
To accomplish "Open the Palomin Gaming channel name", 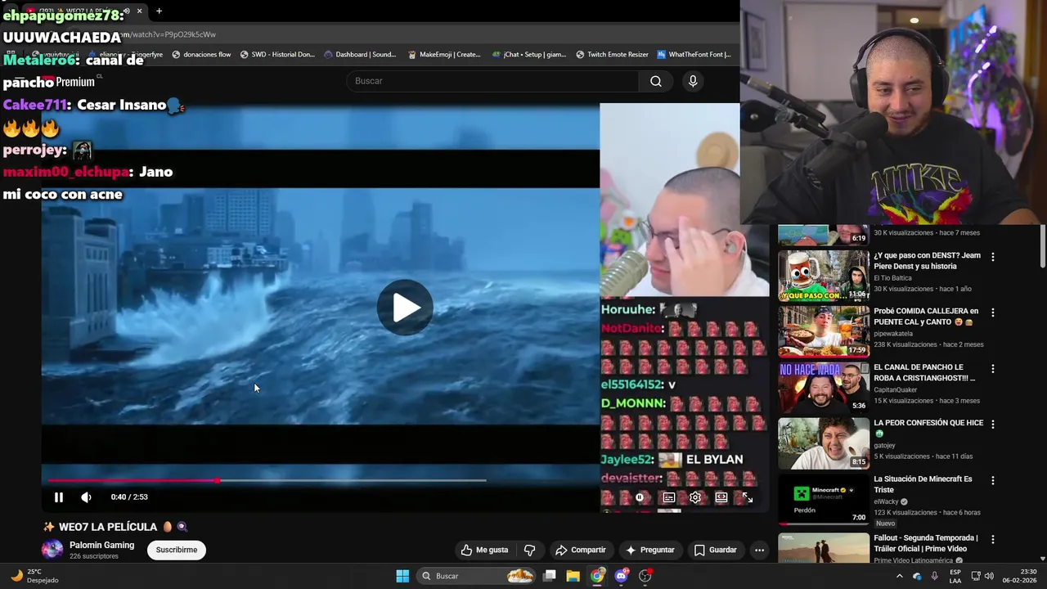I will click(x=101, y=545).
